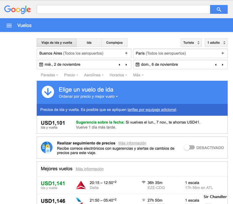
Task: Select the USD1,146 flight row
Action: [x=132, y=199]
